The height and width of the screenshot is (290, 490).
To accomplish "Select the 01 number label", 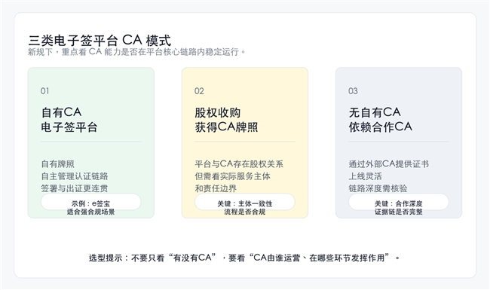I will [44, 91].
